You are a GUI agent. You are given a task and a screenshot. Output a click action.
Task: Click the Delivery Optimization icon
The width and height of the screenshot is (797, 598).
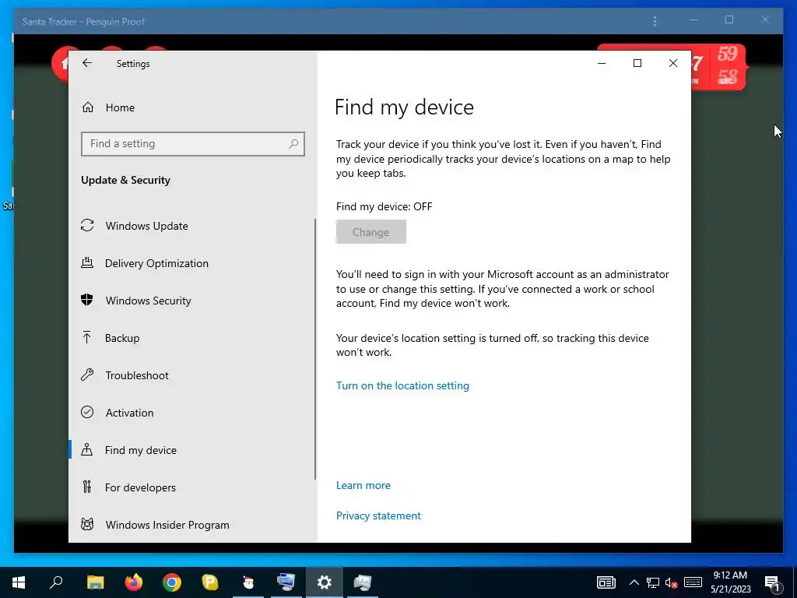coord(87,263)
